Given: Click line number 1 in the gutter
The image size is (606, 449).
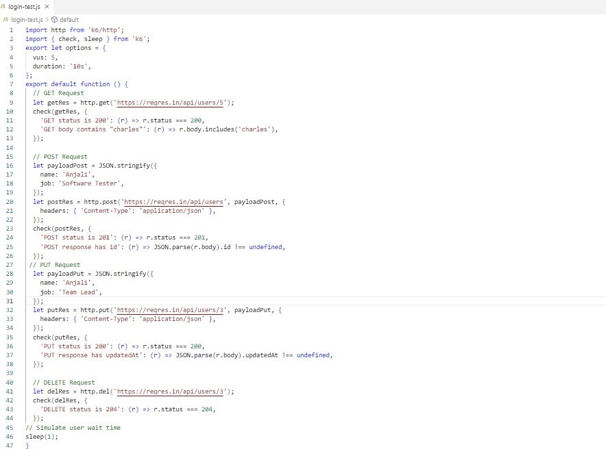Looking at the screenshot, I should 11,30.
